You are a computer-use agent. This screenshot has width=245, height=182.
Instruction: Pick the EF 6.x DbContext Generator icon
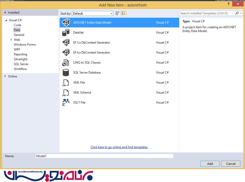click(x=66, y=53)
